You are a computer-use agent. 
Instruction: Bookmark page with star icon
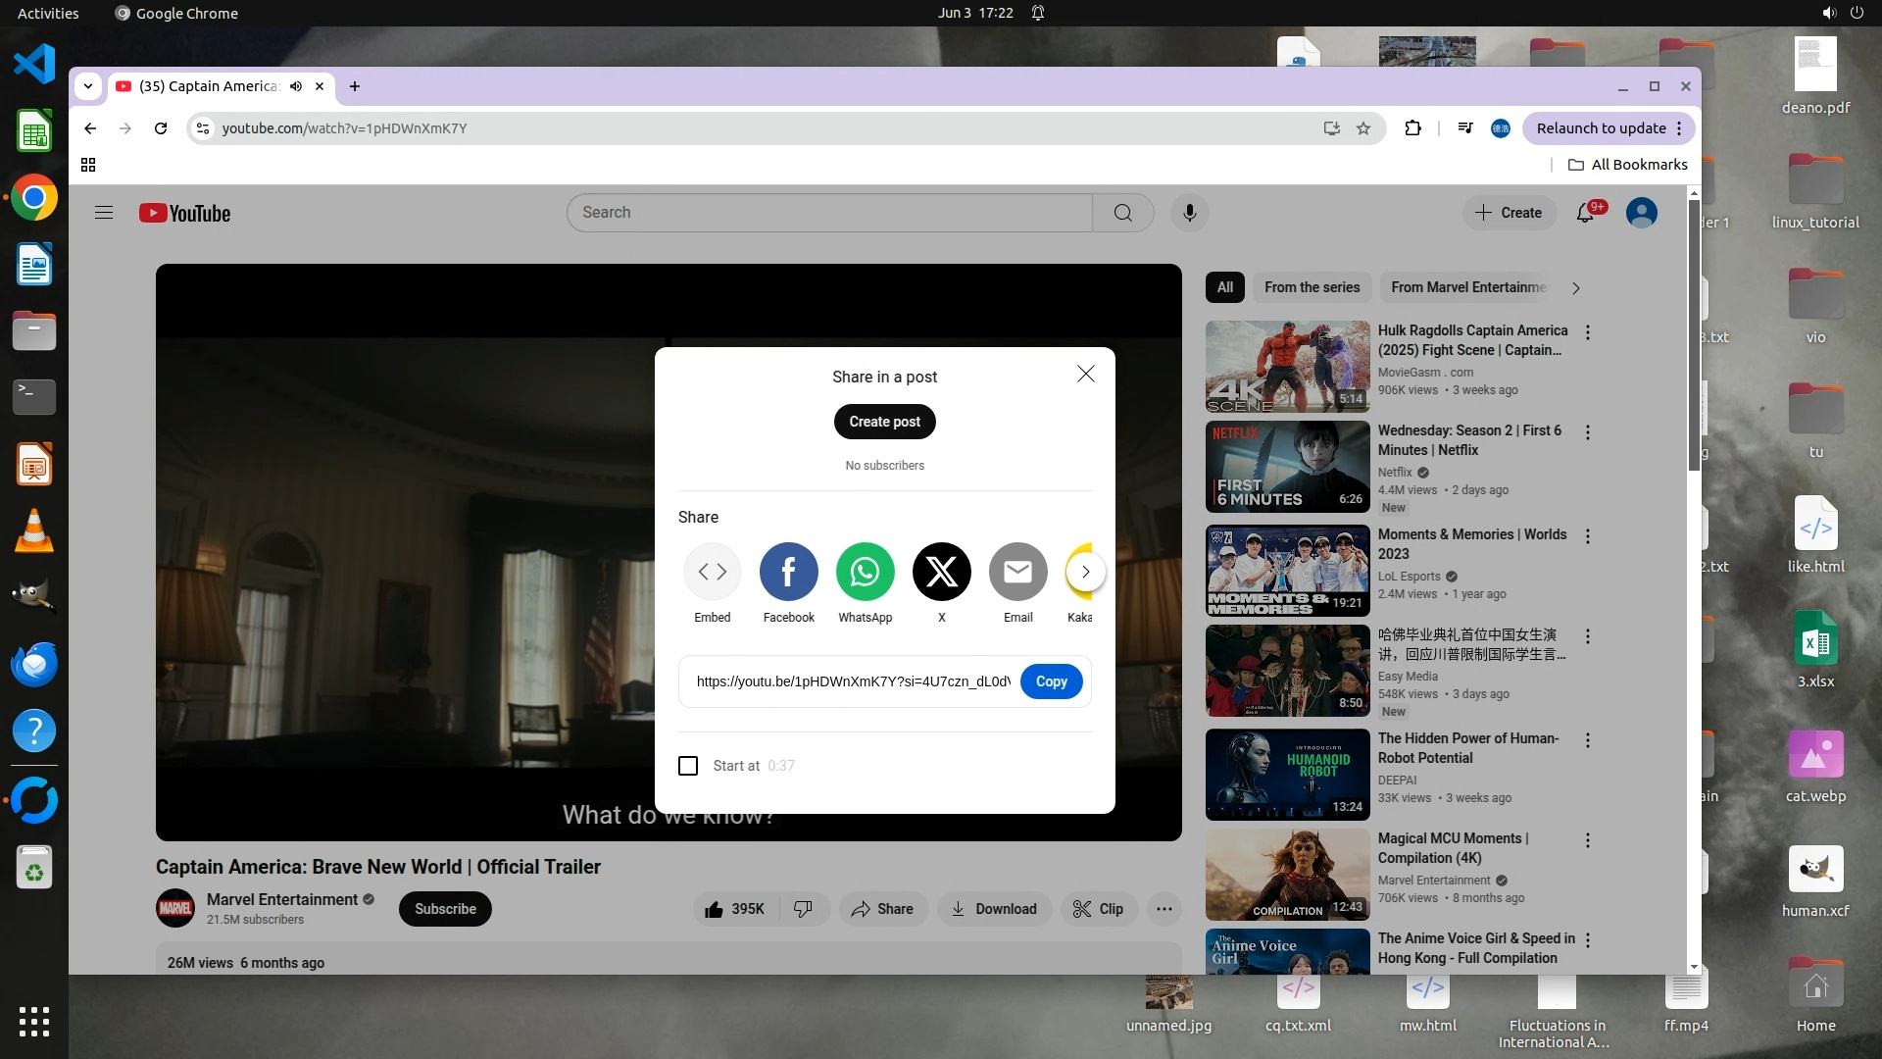(1363, 128)
